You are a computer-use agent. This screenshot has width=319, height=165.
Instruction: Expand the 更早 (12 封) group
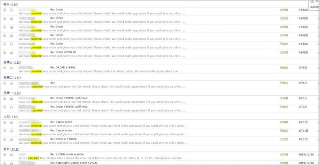coord(7,149)
